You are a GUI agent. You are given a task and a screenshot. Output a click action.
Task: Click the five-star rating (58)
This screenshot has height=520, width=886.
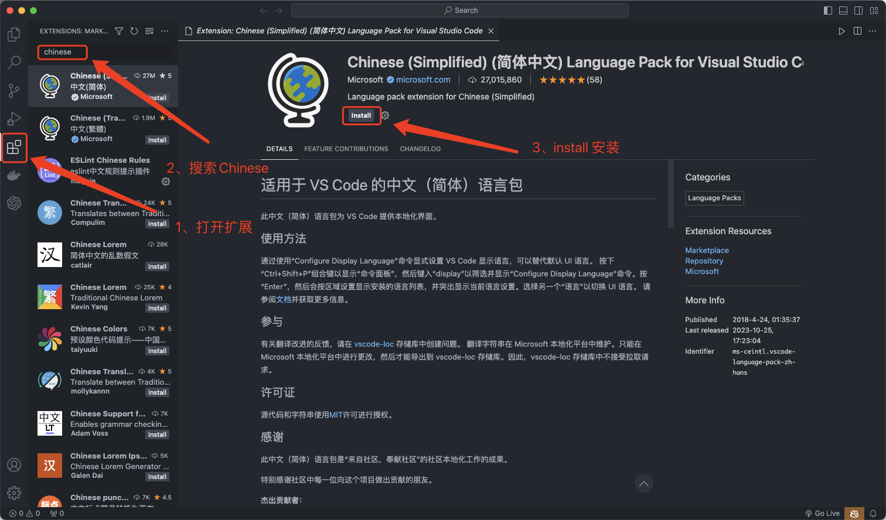click(x=570, y=80)
